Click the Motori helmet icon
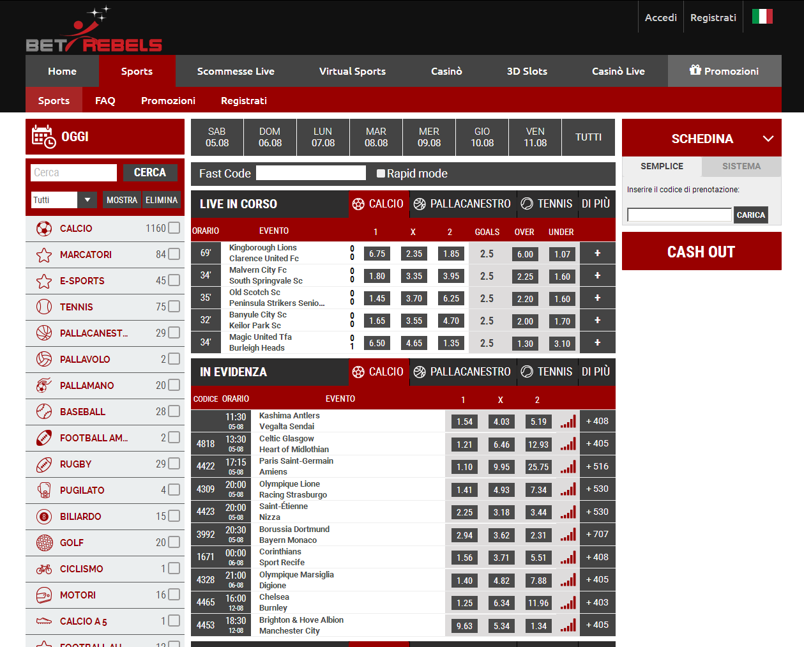Screen dimensions: 804x647 [x=44, y=595]
